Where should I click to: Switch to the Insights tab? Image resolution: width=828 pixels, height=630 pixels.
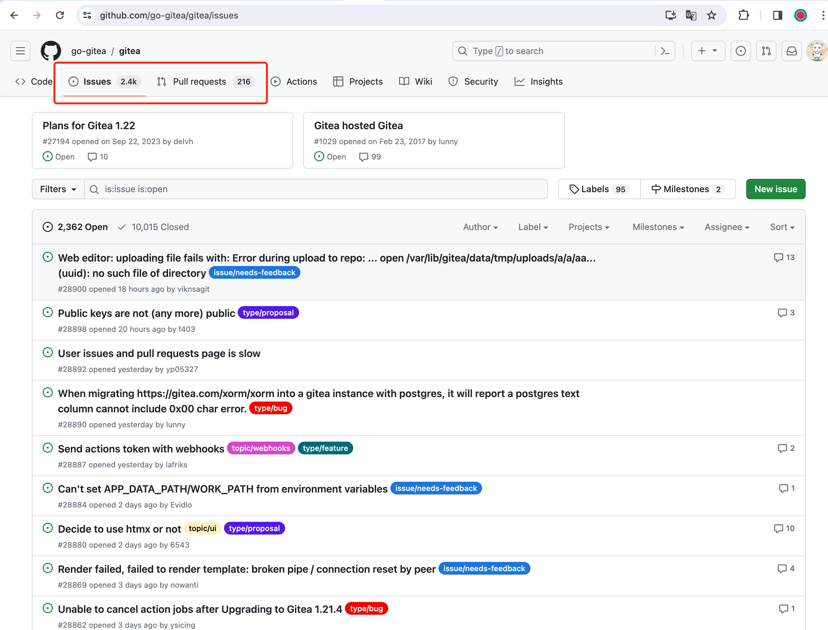[x=538, y=81]
